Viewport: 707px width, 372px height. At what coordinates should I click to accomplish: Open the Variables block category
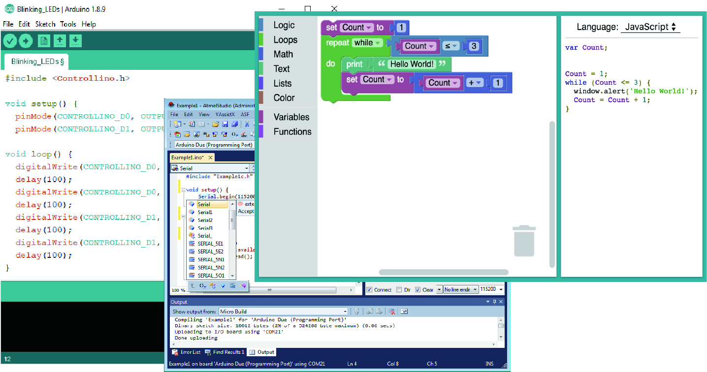click(291, 117)
